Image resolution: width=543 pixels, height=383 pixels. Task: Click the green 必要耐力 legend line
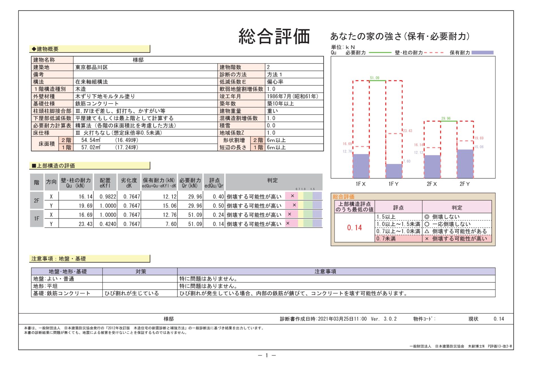(380, 52)
